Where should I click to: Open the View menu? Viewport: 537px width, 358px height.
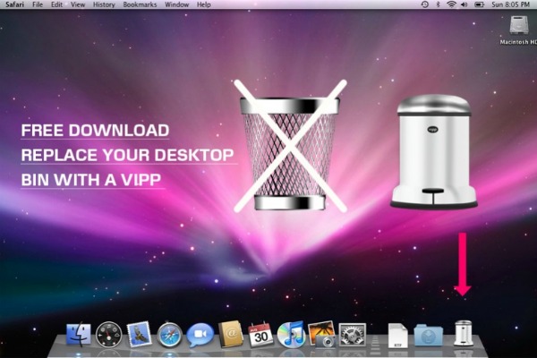point(78,4)
